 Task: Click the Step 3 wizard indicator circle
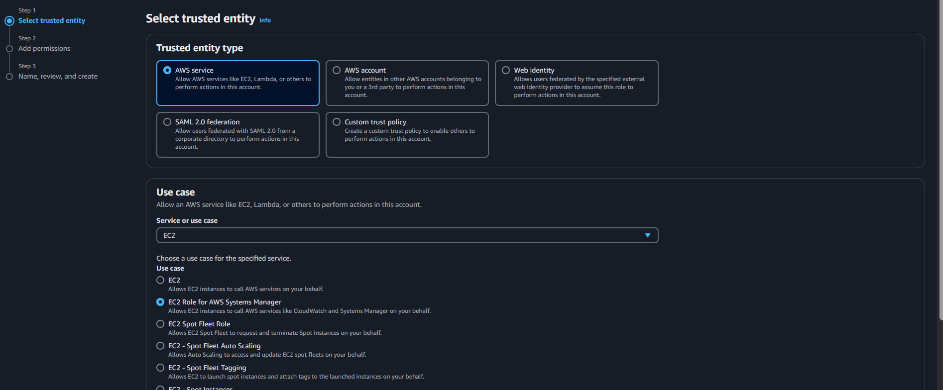click(9, 77)
